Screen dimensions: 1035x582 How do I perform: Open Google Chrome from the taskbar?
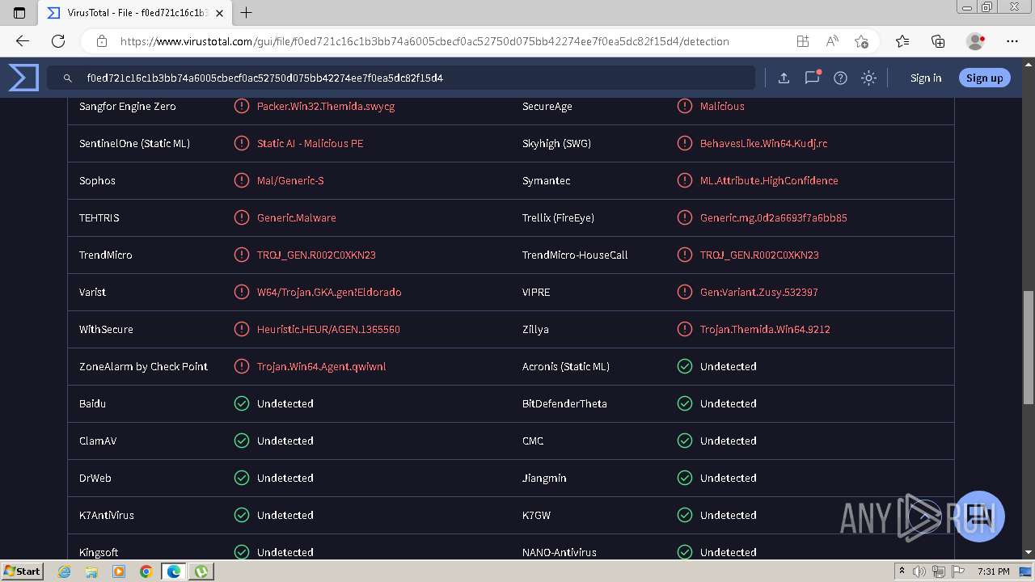pos(146,571)
